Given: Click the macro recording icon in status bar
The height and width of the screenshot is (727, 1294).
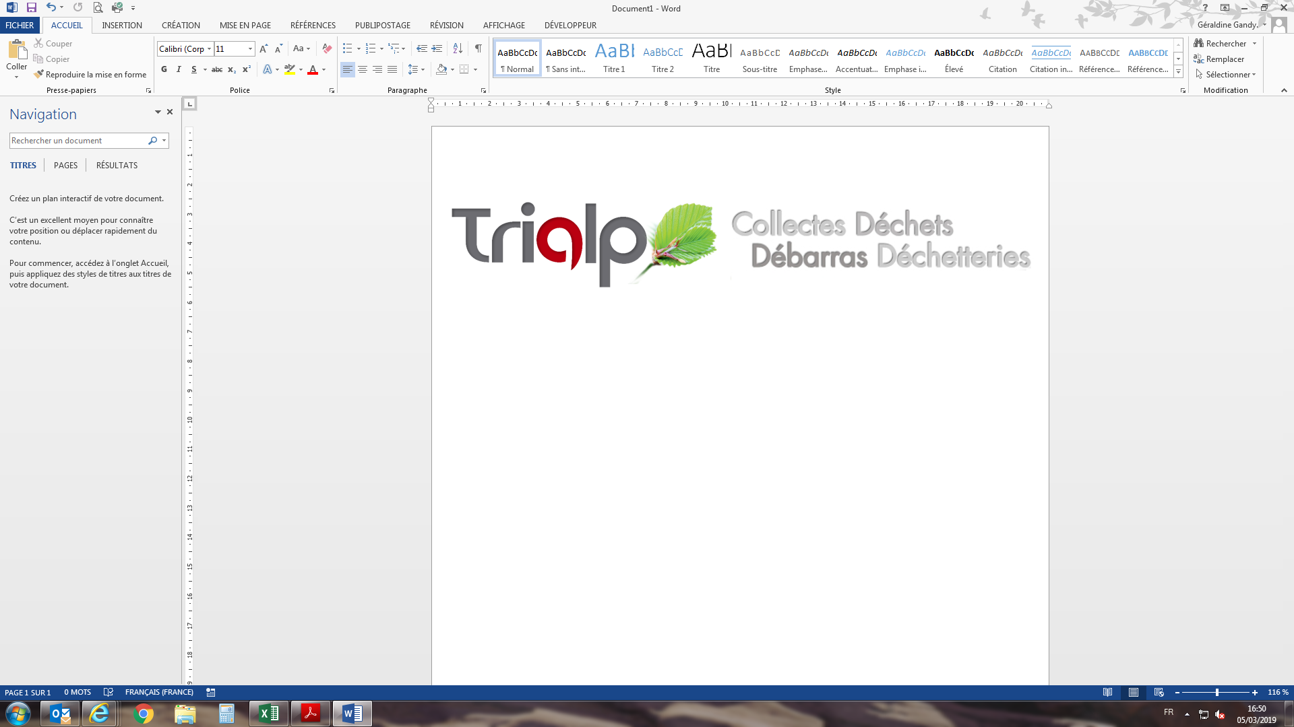Looking at the screenshot, I should tap(211, 692).
